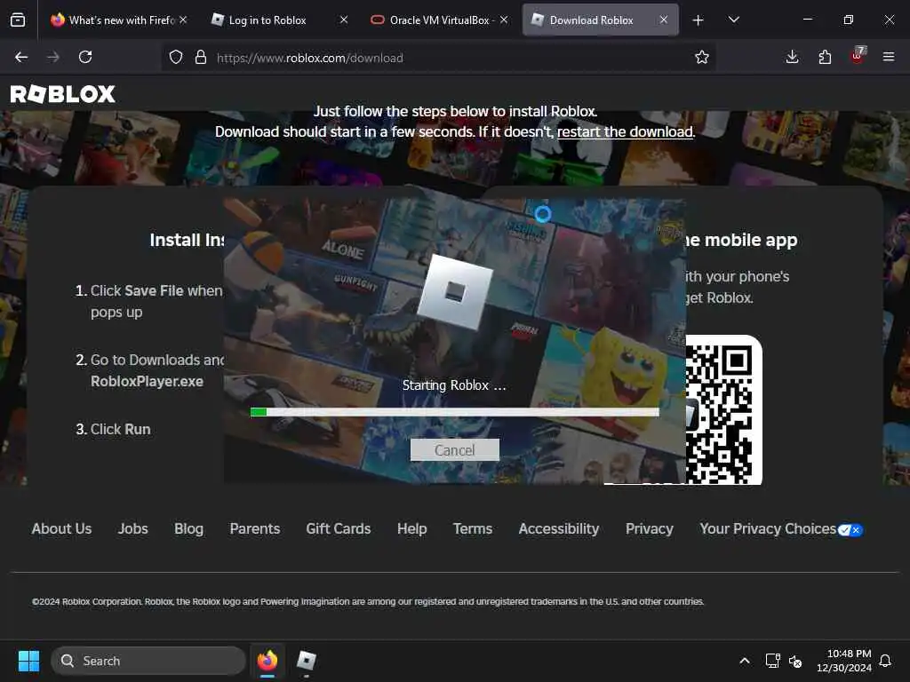910x682 pixels.
Task: Click the site security padlock icon
Action: (201, 58)
